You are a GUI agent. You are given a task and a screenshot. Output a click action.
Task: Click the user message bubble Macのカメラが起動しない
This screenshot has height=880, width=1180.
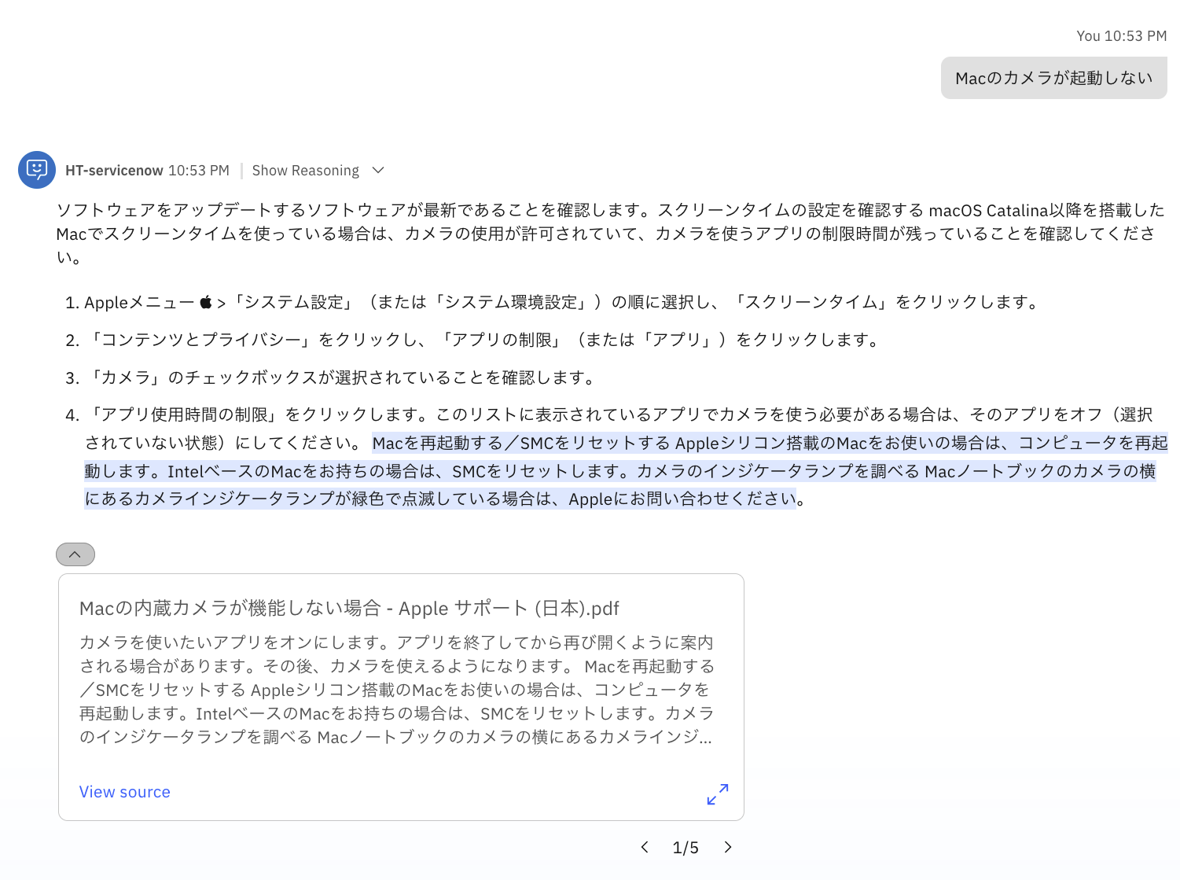(1053, 78)
